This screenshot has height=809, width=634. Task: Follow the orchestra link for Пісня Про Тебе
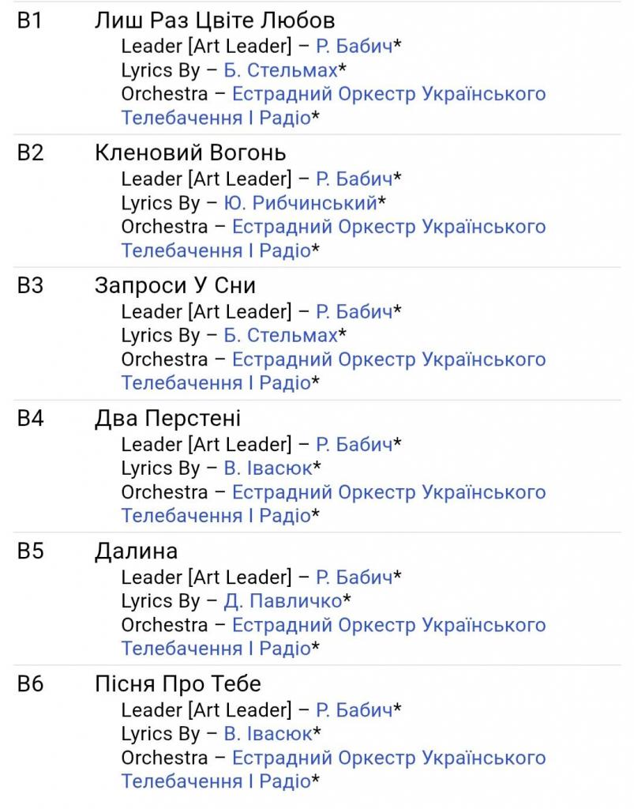pyautogui.click(x=388, y=758)
